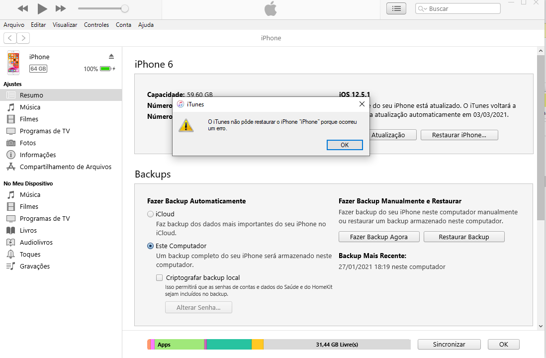The width and height of the screenshot is (546, 358).
Task: Click the scrollbar down arrow
Action: click(x=541, y=326)
